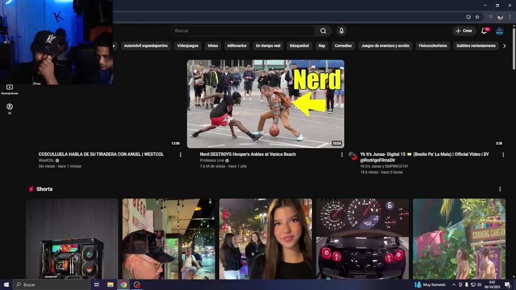Open Task View on the taskbar
The width and height of the screenshot is (516, 290).
(x=97, y=285)
